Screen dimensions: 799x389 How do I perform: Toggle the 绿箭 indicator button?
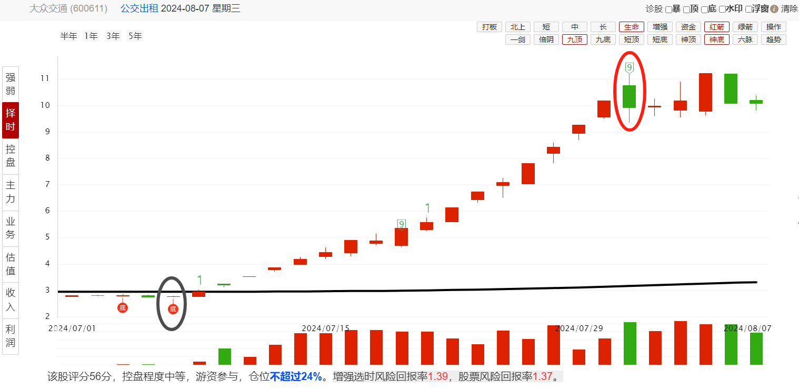pos(745,27)
